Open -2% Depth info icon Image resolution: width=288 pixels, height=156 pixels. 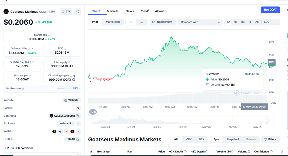click(x=207, y=152)
